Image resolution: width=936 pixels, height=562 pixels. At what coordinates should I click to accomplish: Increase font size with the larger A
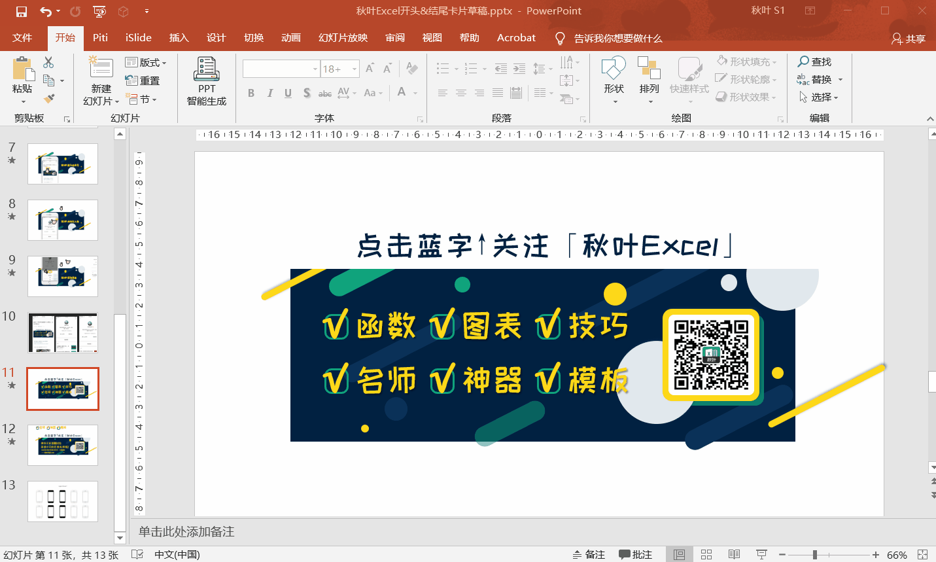[370, 69]
